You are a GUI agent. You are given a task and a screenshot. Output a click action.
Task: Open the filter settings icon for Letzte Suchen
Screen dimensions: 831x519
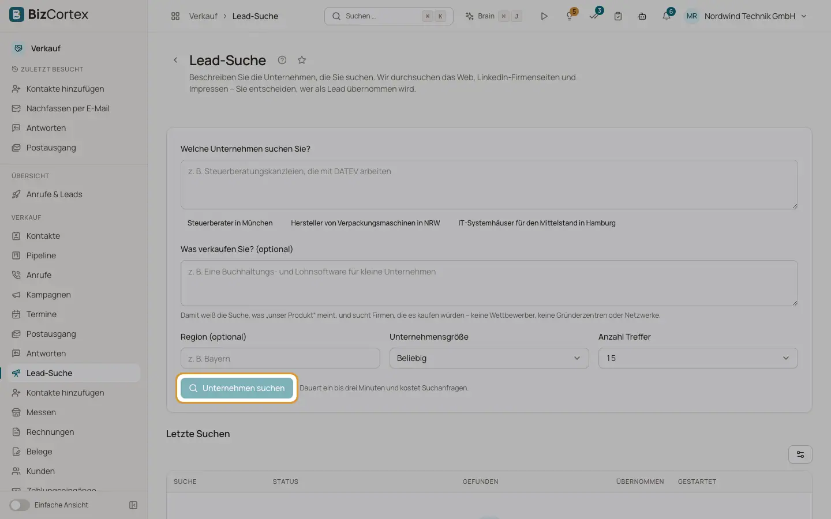click(x=800, y=454)
